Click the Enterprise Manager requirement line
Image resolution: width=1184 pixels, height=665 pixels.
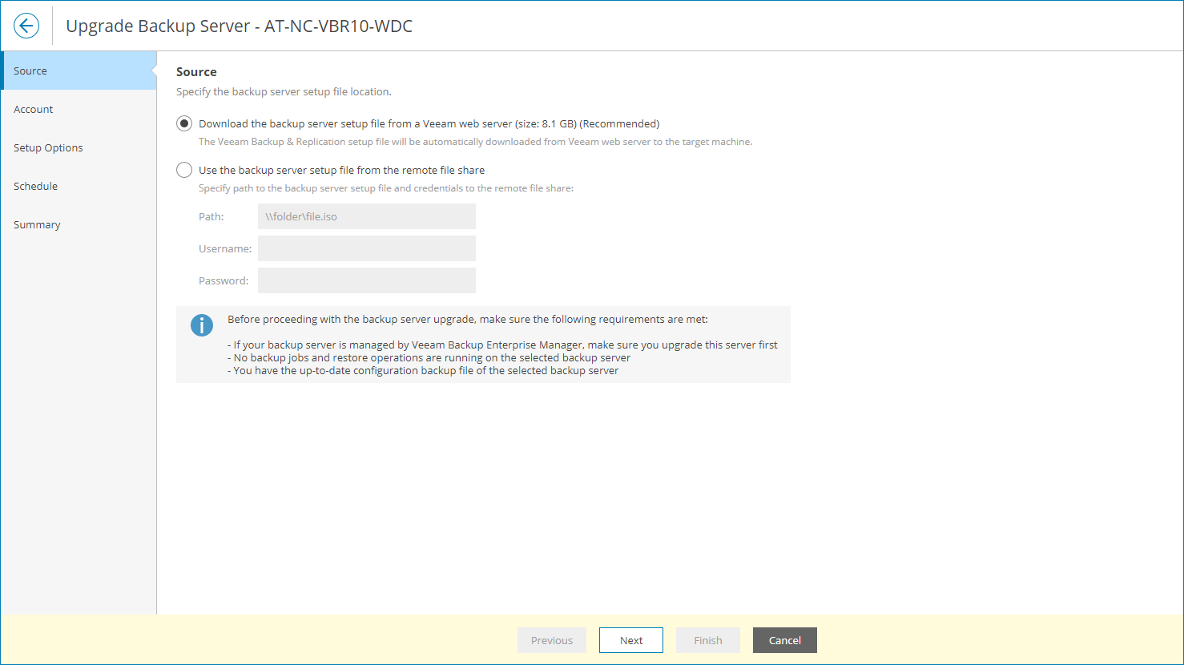click(502, 345)
